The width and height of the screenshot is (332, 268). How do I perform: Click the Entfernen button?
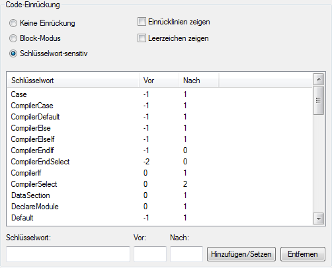pyautogui.click(x=303, y=254)
